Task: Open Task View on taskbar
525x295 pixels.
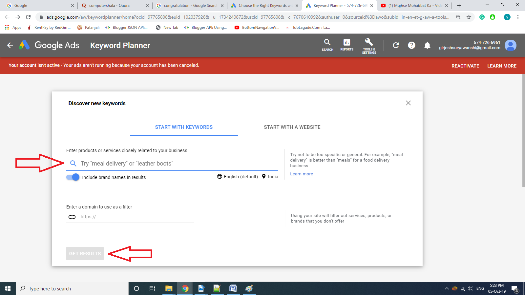Action: (x=152, y=288)
